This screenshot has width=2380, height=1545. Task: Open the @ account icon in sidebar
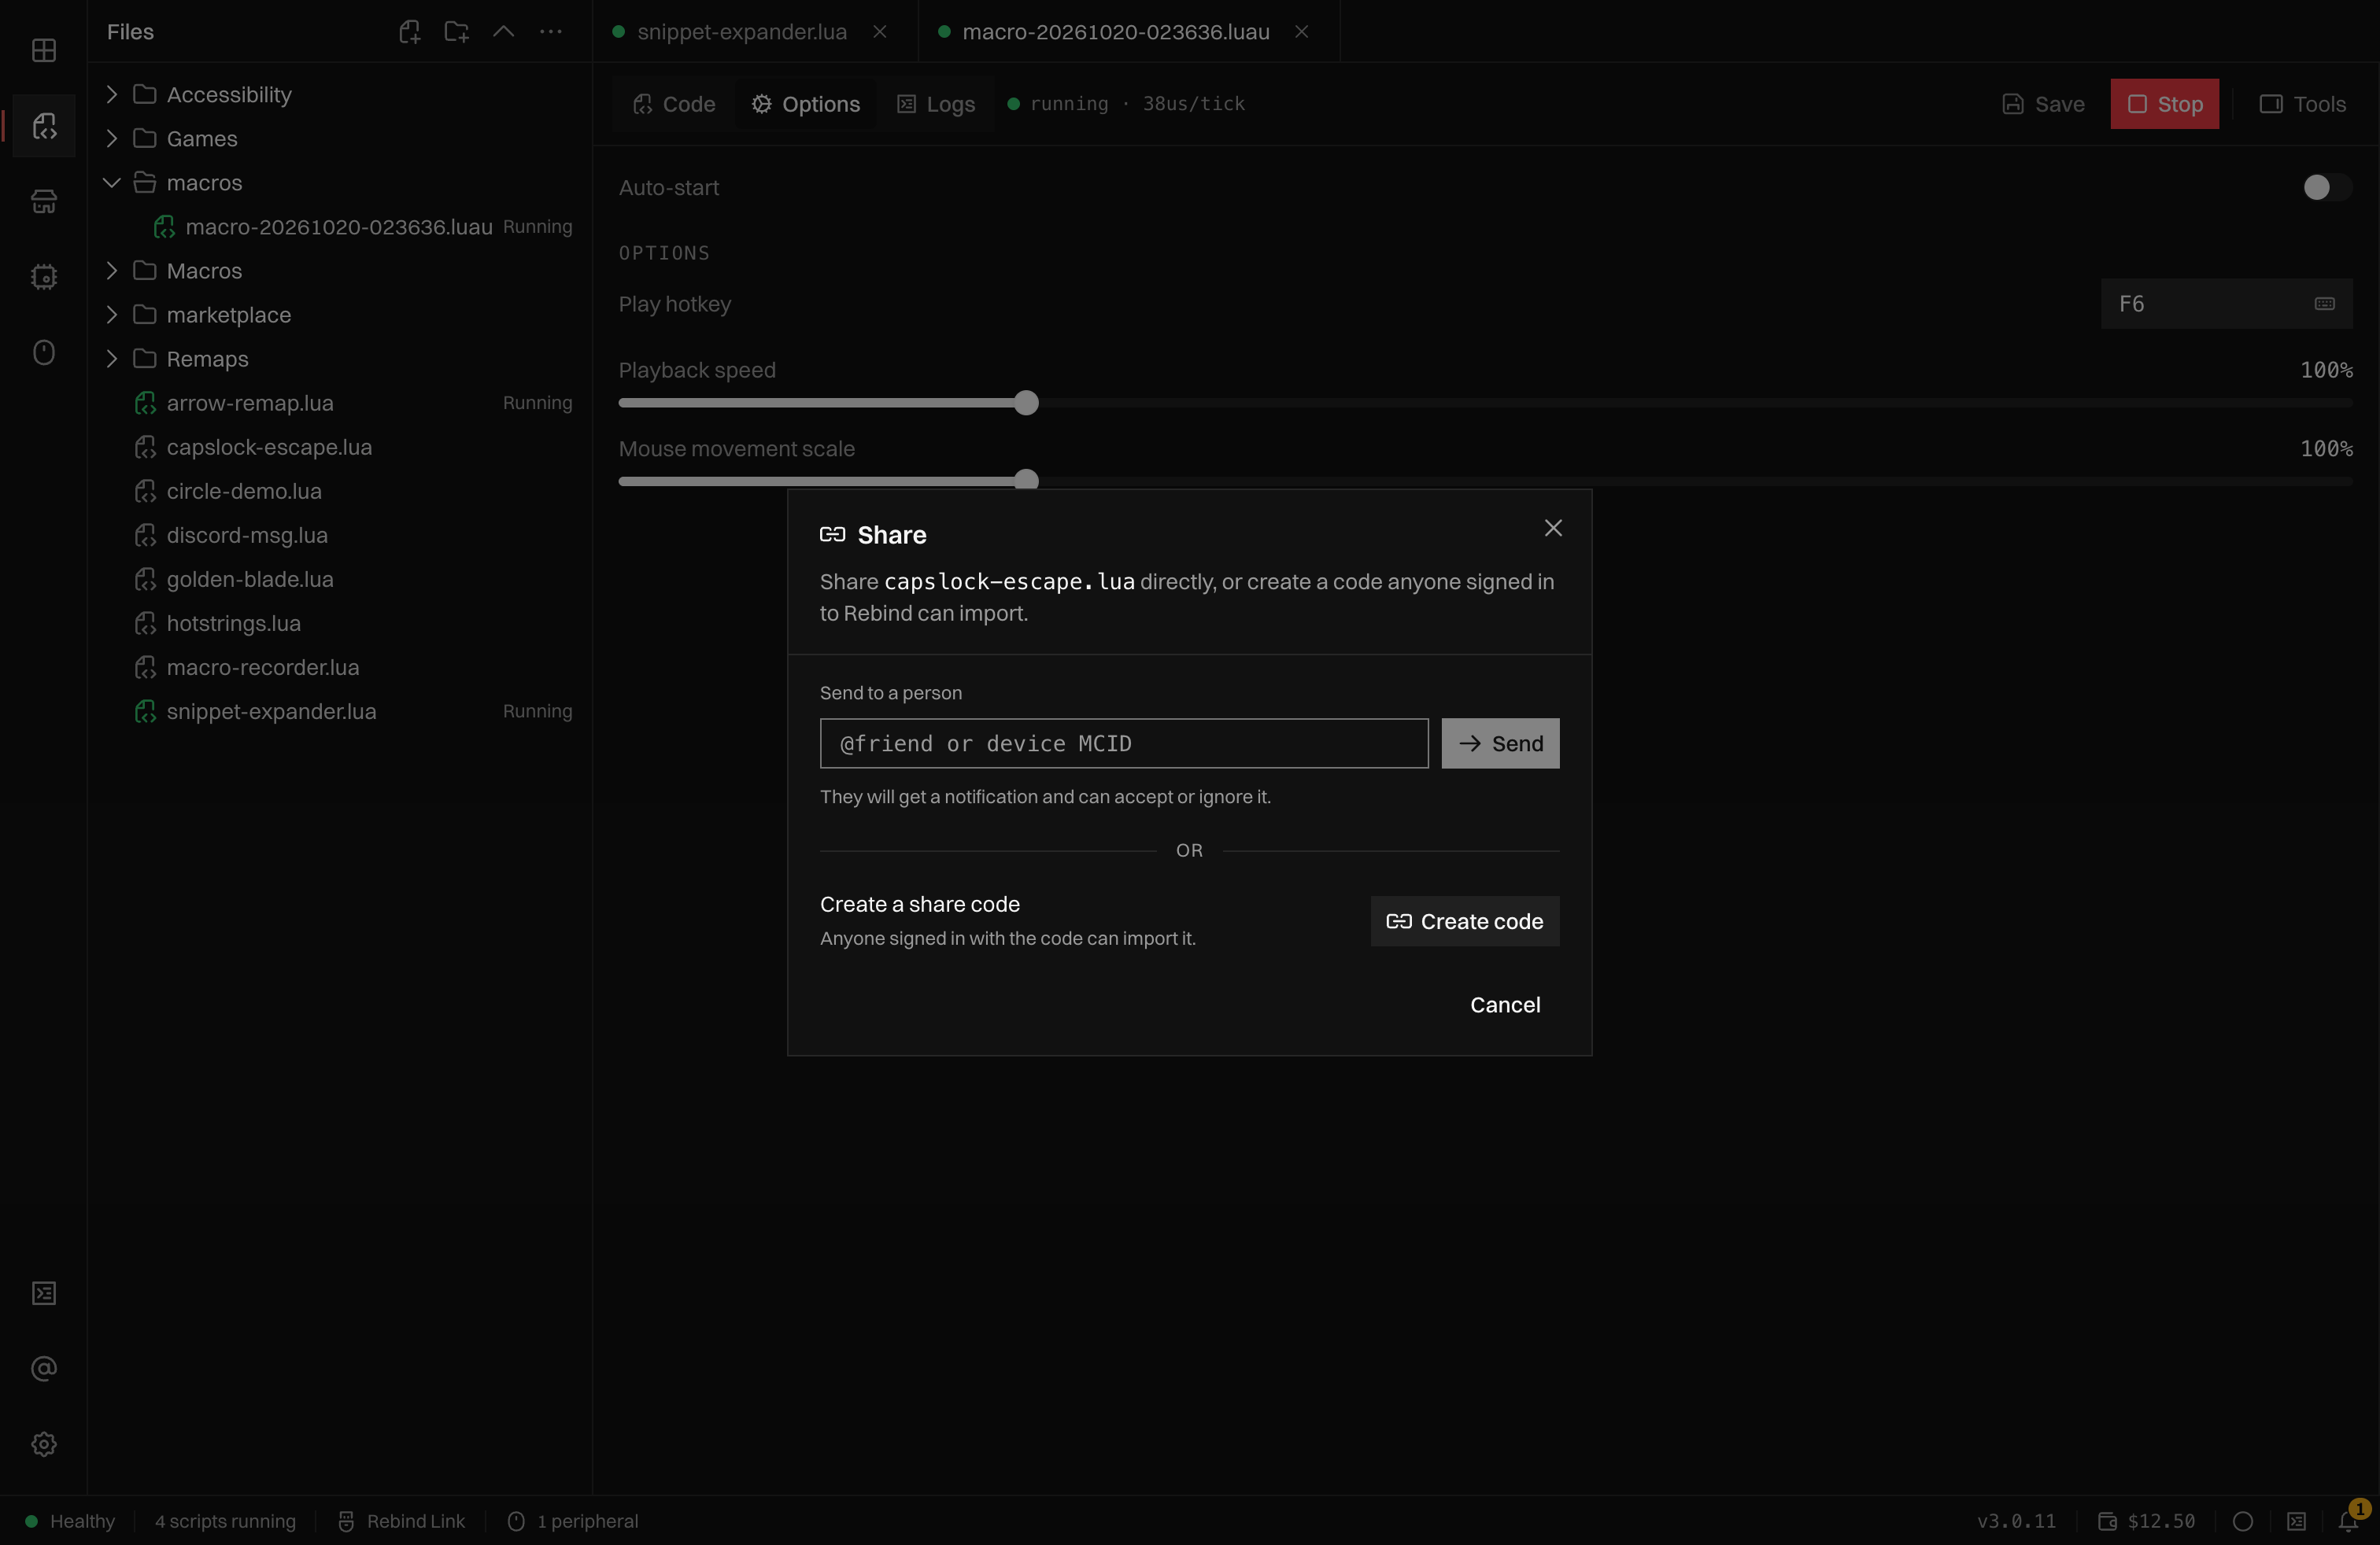44,1369
